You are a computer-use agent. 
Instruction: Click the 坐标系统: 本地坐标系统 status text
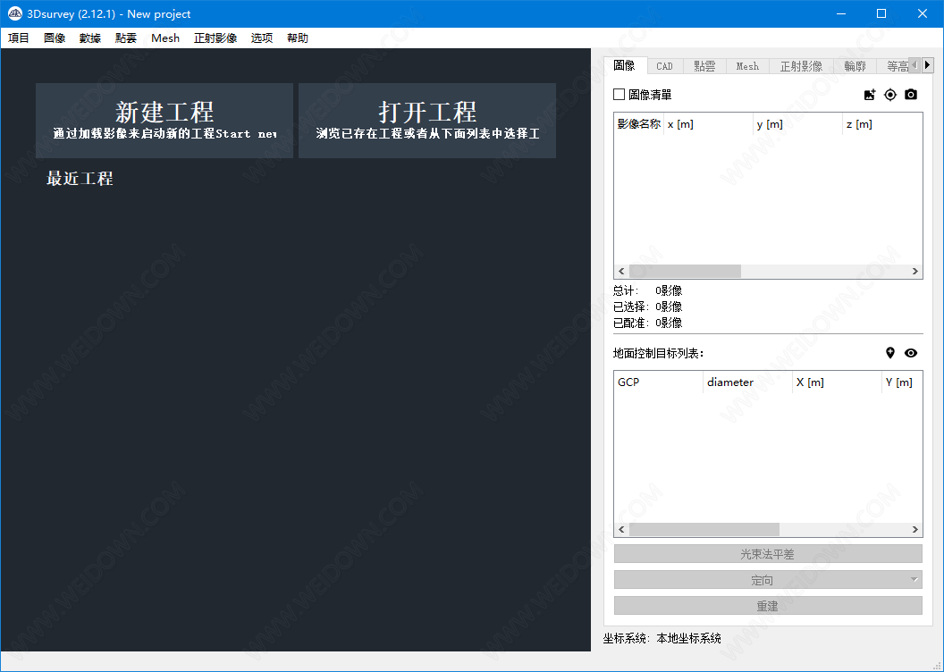(662, 638)
